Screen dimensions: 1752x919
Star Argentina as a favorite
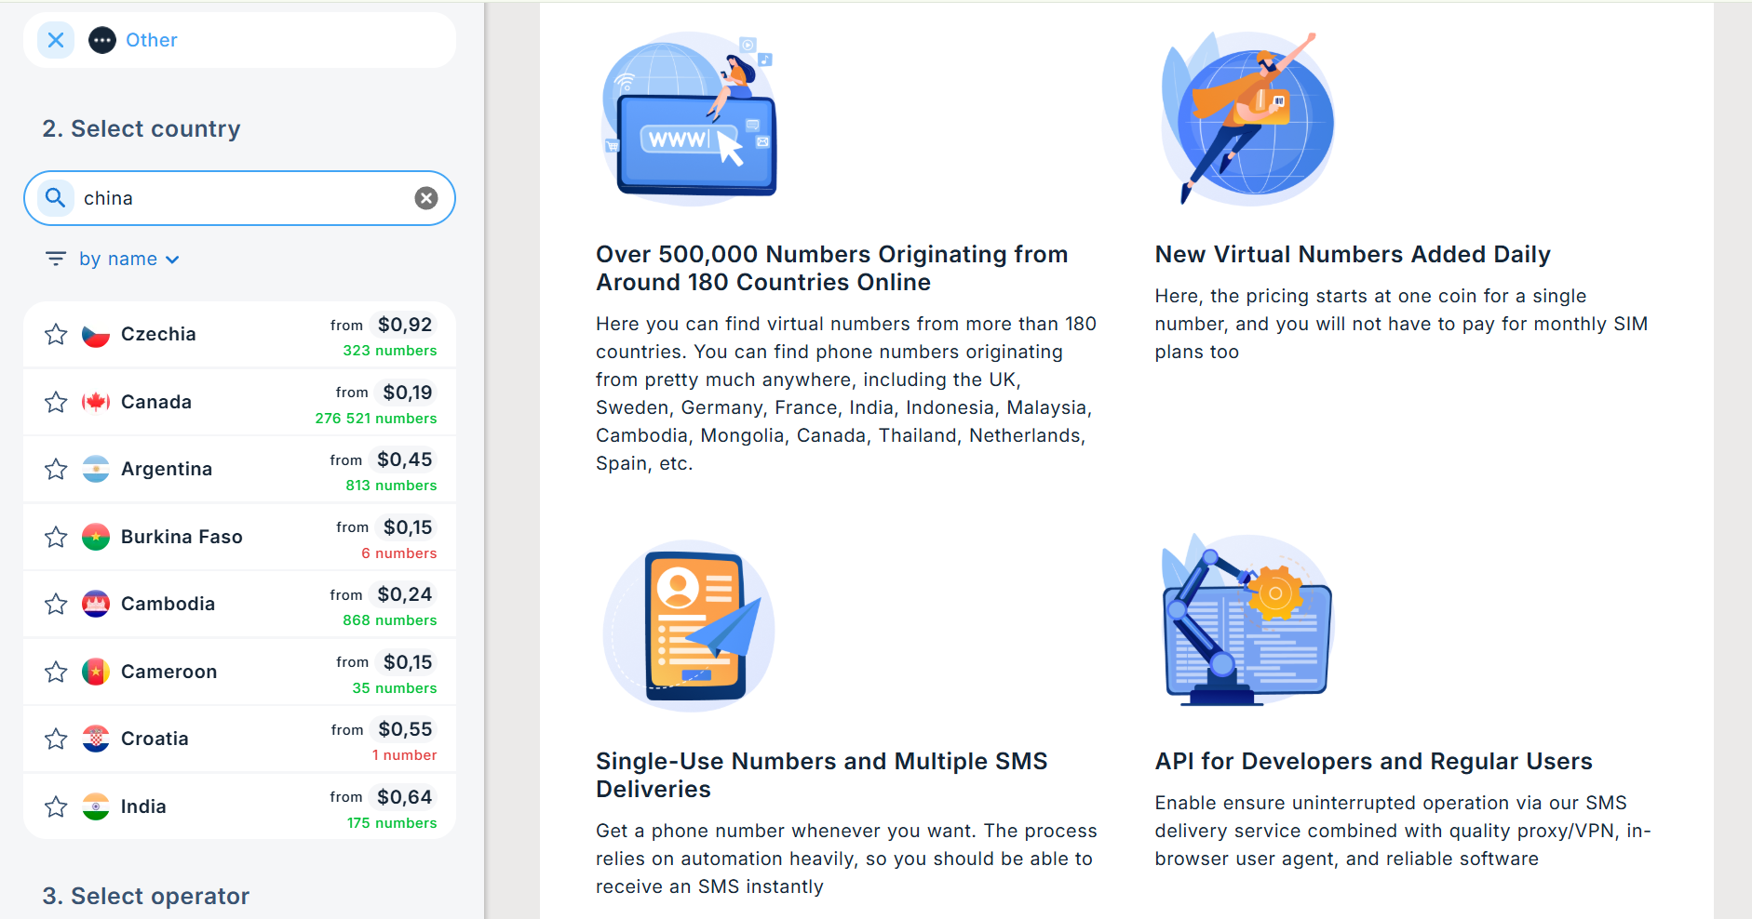(56, 469)
